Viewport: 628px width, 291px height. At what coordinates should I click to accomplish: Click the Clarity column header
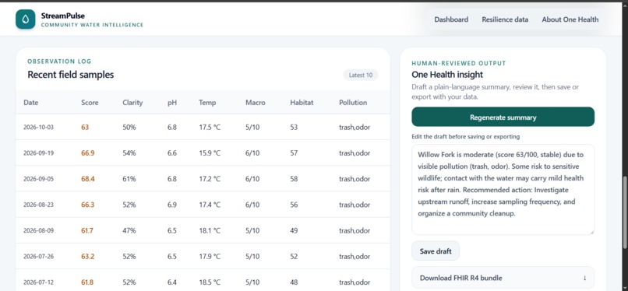pyautogui.click(x=132, y=103)
